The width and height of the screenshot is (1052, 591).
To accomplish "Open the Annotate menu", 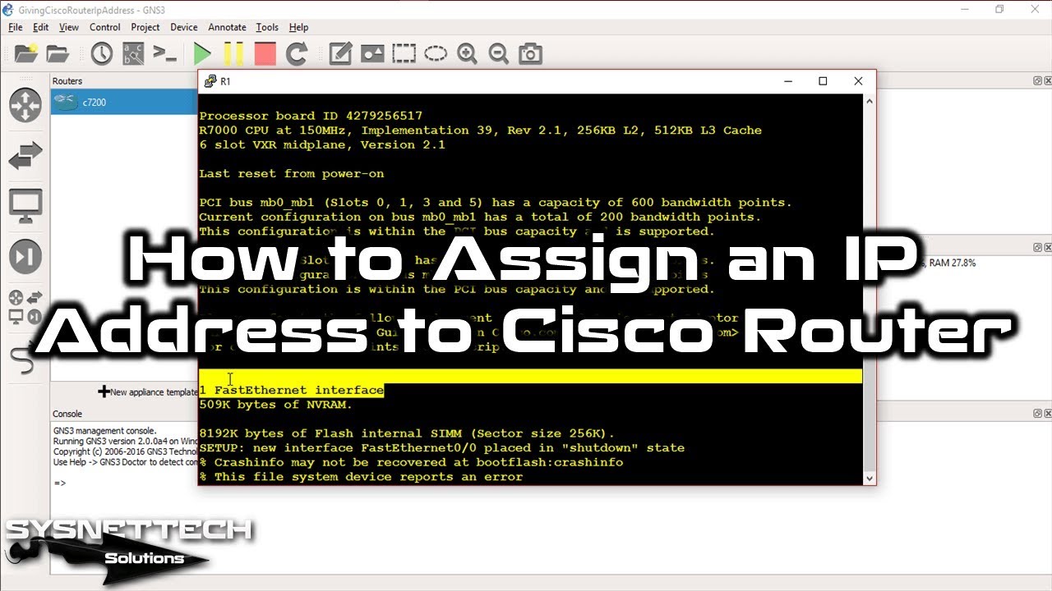I will pyautogui.click(x=227, y=27).
